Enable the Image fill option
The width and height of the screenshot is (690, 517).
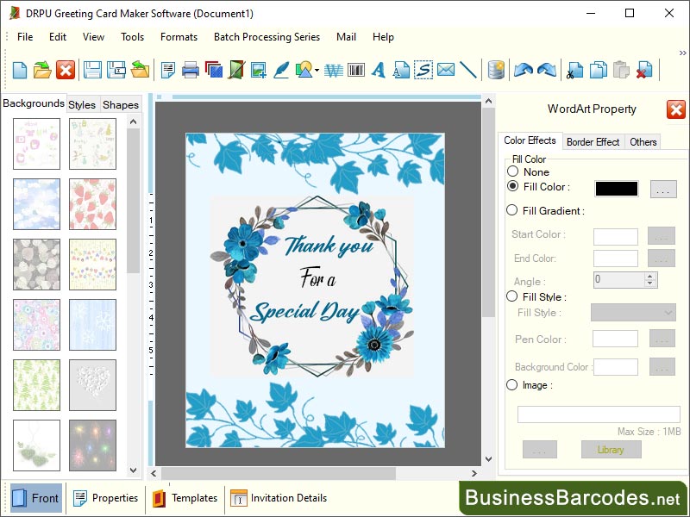[x=512, y=385]
